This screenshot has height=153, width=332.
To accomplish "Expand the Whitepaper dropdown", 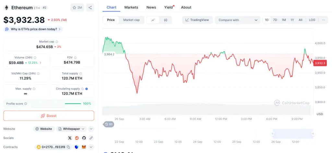I will tap(72, 129).
